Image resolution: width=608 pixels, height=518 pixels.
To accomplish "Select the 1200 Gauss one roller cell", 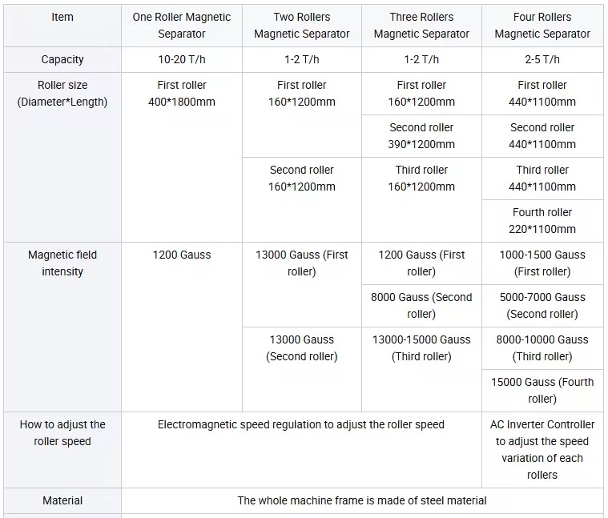I will point(182,327).
